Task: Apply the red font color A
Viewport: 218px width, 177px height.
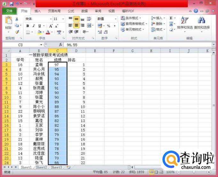Action: pos(48,32)
